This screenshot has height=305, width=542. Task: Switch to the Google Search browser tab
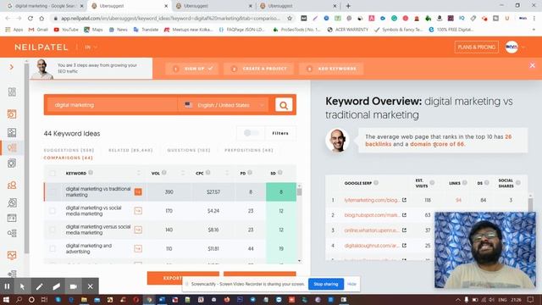[45, 6]
